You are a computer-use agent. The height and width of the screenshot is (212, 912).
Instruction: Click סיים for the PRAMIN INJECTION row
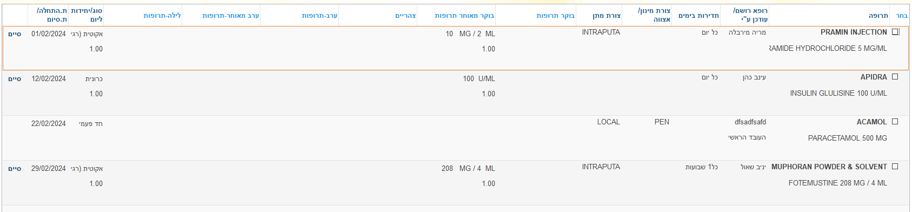15,34
